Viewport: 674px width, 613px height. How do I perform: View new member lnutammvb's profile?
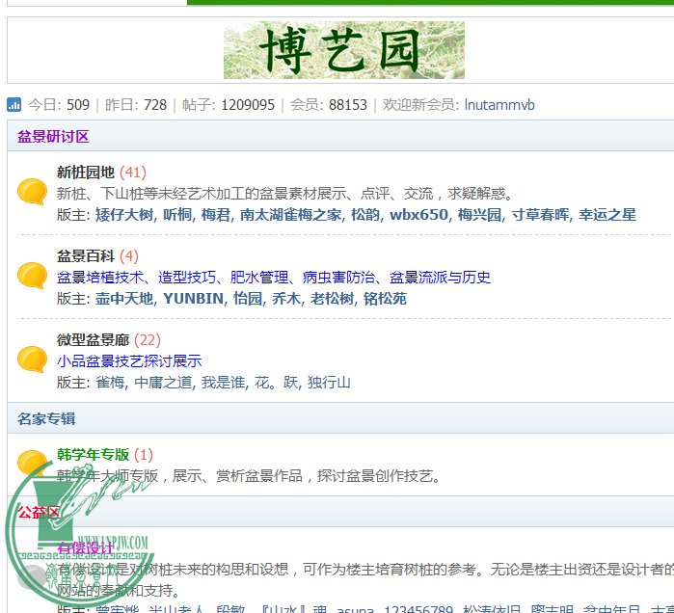[x=499, y=105]
